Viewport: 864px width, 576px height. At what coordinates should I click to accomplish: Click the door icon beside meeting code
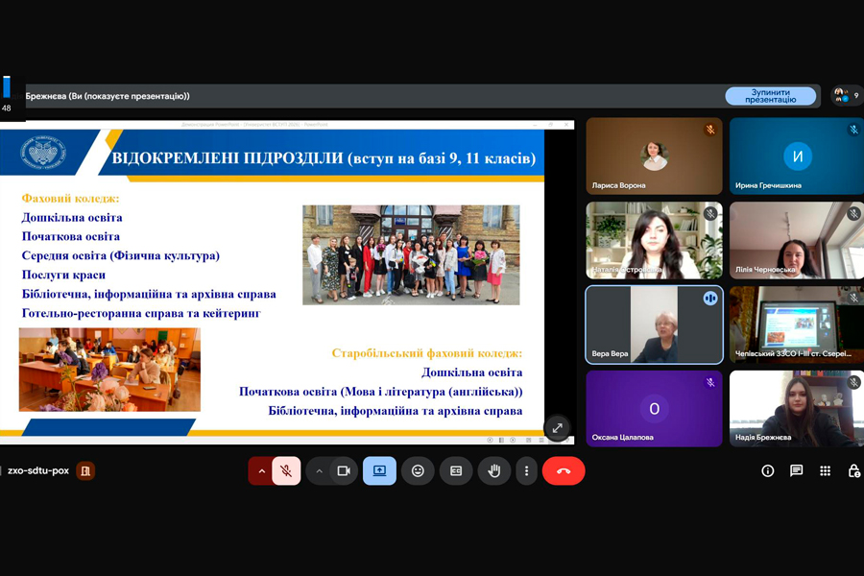coord(85,471)
